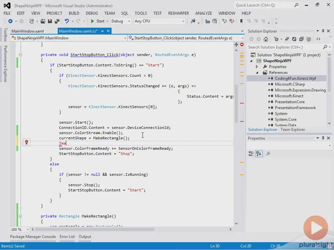Open the TOOLS menu

point(141,13)
